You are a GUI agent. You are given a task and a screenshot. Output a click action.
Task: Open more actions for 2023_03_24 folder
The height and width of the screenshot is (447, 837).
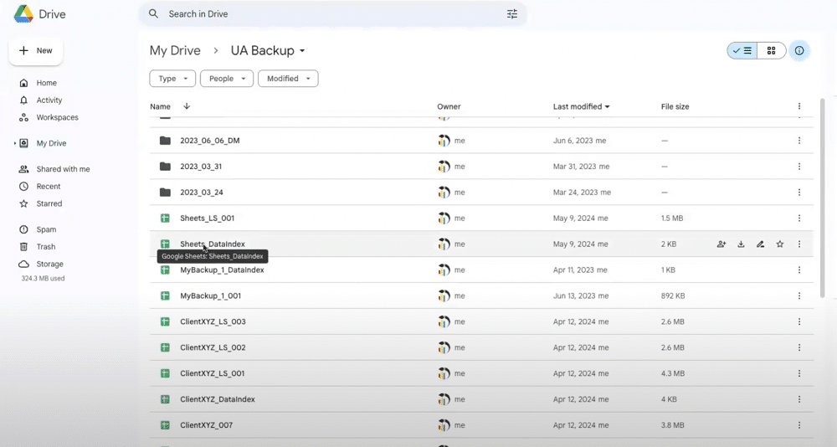coord(799,193)
